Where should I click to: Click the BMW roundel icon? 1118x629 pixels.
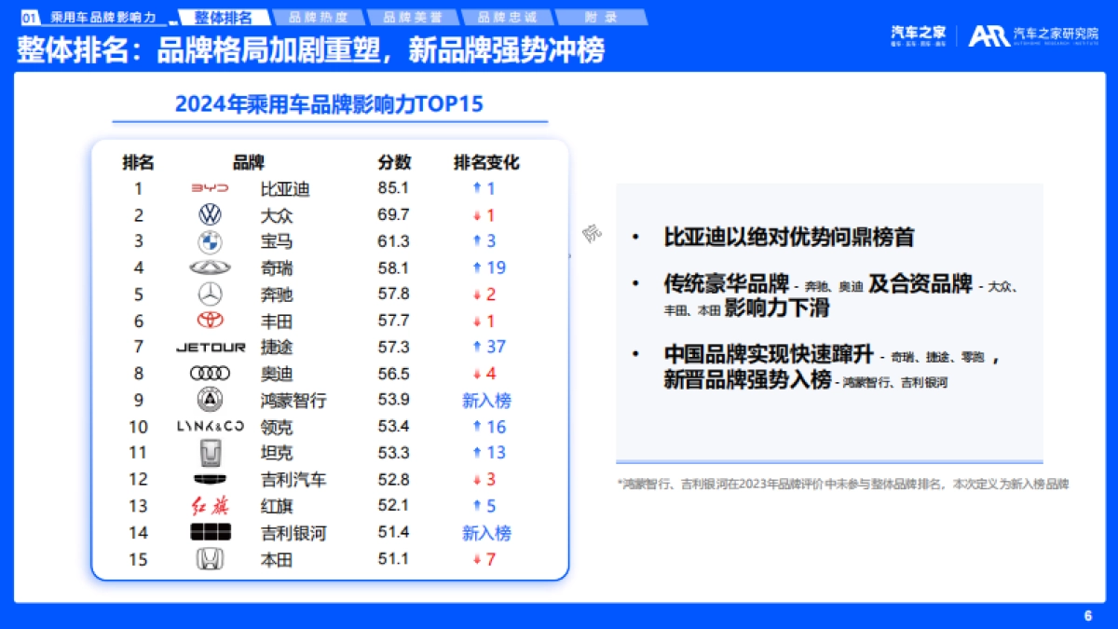(x=210, y=242)
